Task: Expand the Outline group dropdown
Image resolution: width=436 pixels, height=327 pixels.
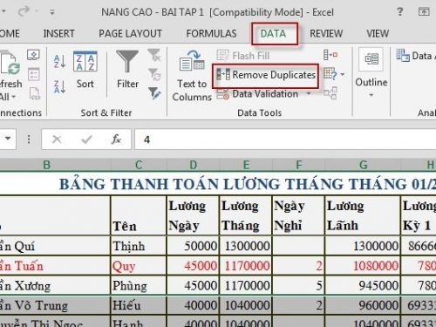Action: tap(371, 95)
